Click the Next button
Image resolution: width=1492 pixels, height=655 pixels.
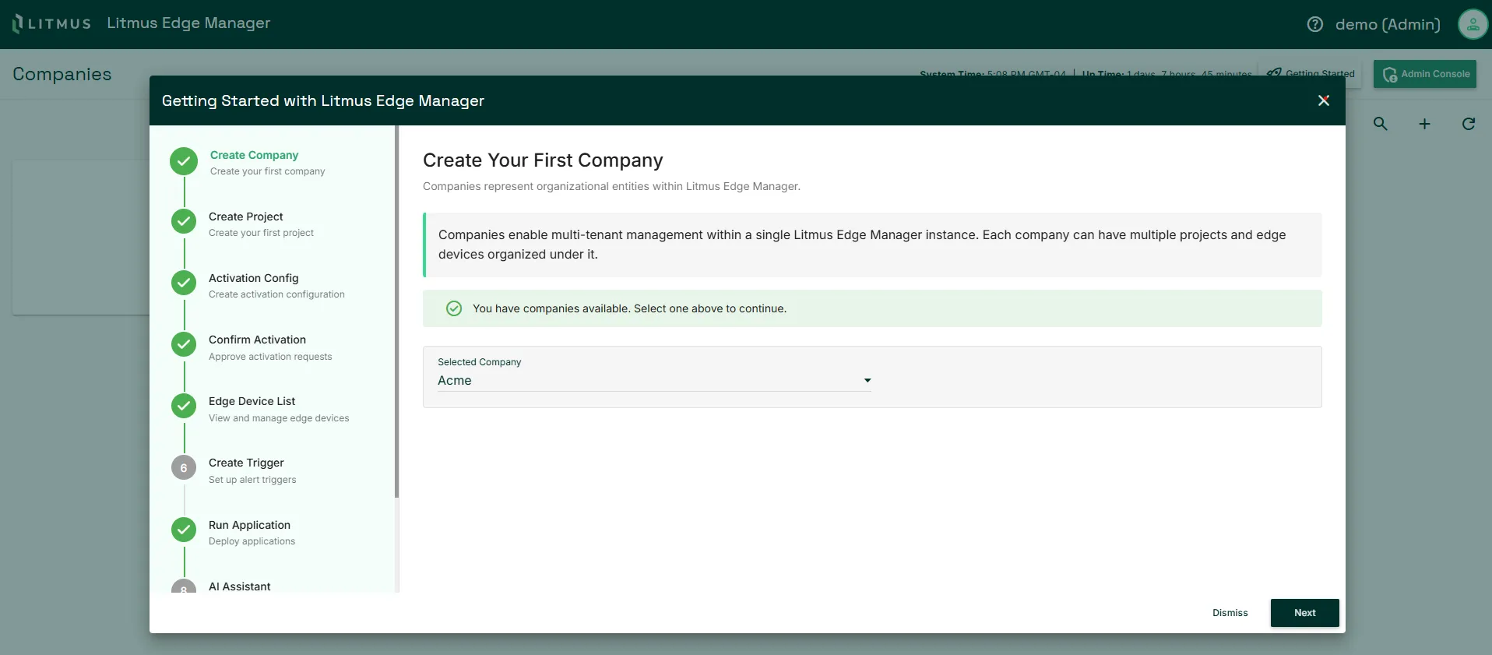pos(1305,613)
